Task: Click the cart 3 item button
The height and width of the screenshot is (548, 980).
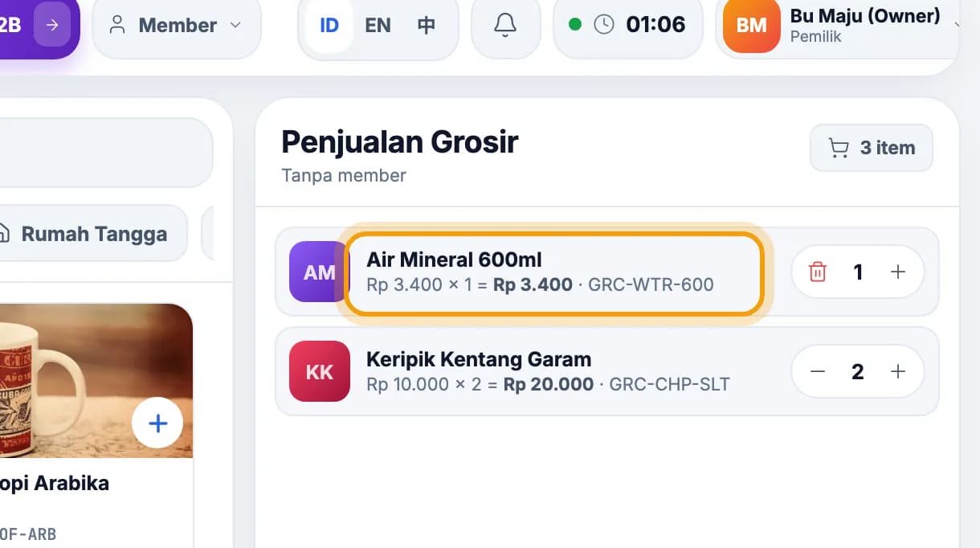Action: (872, 148)
